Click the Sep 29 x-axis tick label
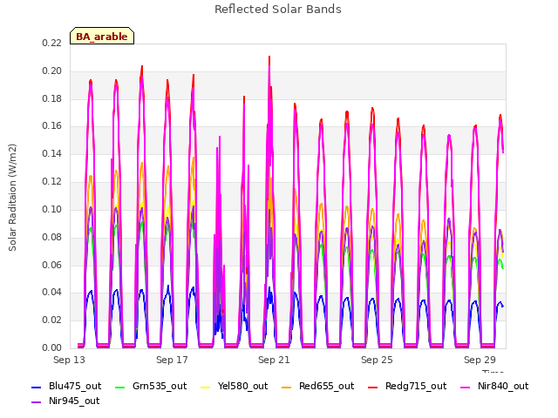Image resolution: width=558 pixels, height=418 pixels. [x=480, y=360]
